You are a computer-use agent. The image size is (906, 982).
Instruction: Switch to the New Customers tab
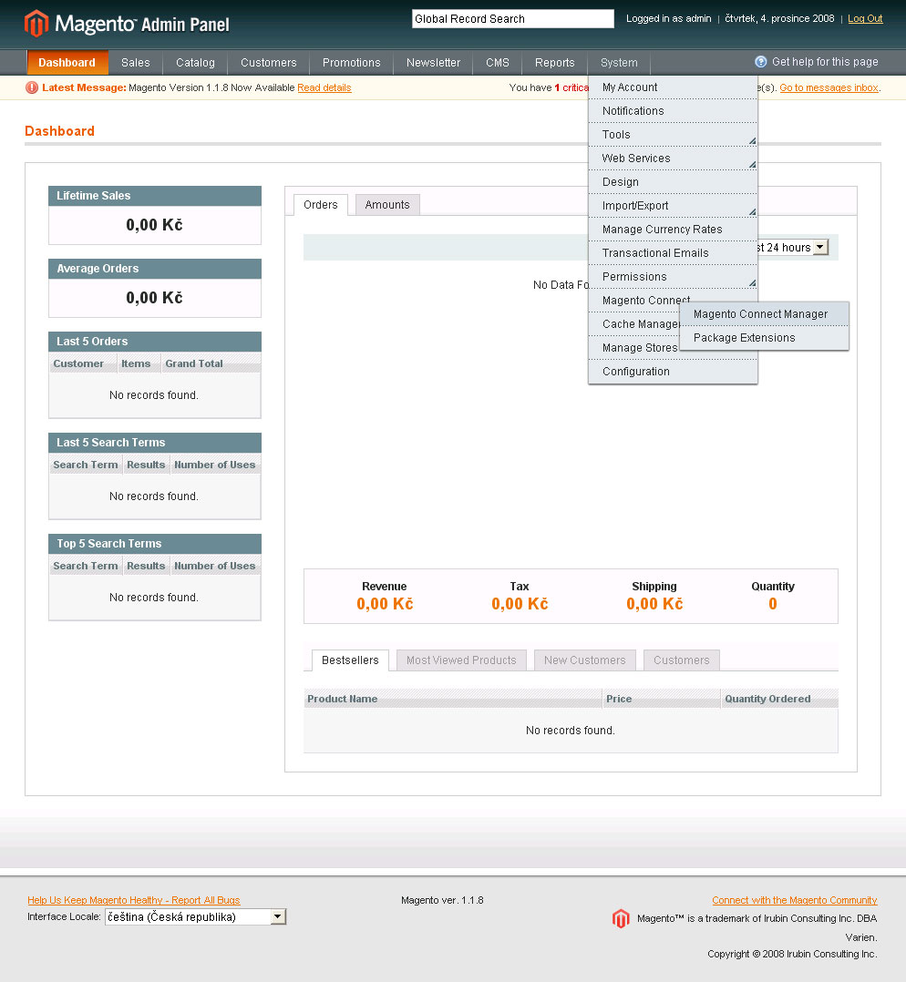tap(585, 660)
